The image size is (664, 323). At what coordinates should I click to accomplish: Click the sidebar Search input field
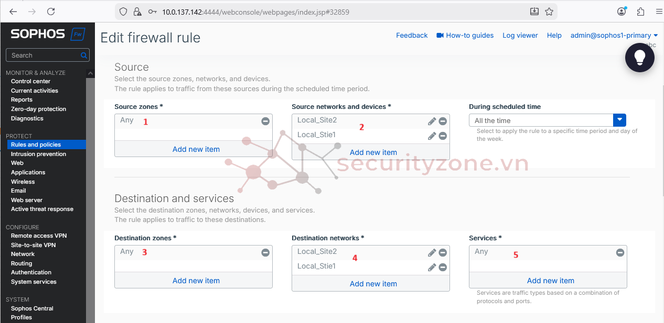43,55
